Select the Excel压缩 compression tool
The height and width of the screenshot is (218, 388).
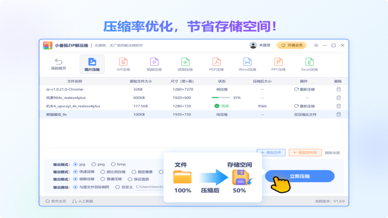tap(309, 64)
